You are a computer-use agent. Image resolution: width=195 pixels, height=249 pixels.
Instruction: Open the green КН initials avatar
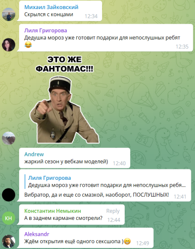tap(9, 218)
